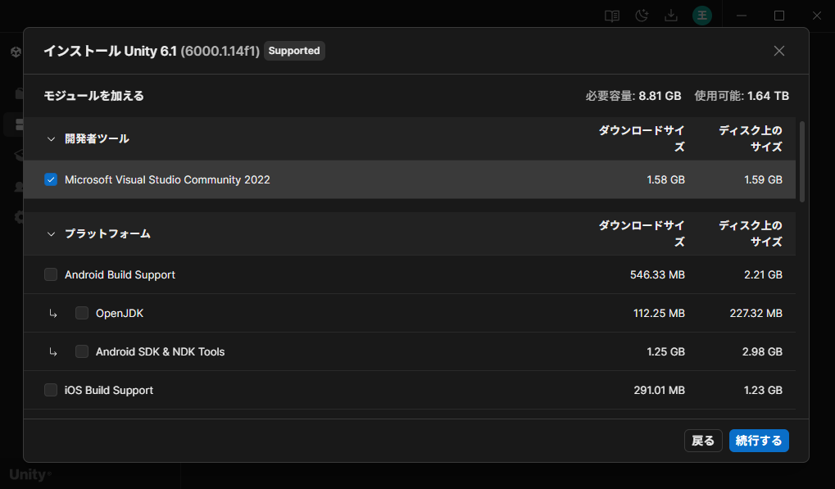This screenshot has width=835, height=489.
Task: Select the Android Build Support row label
Action: pyautogui.click(x=120, y=274)
